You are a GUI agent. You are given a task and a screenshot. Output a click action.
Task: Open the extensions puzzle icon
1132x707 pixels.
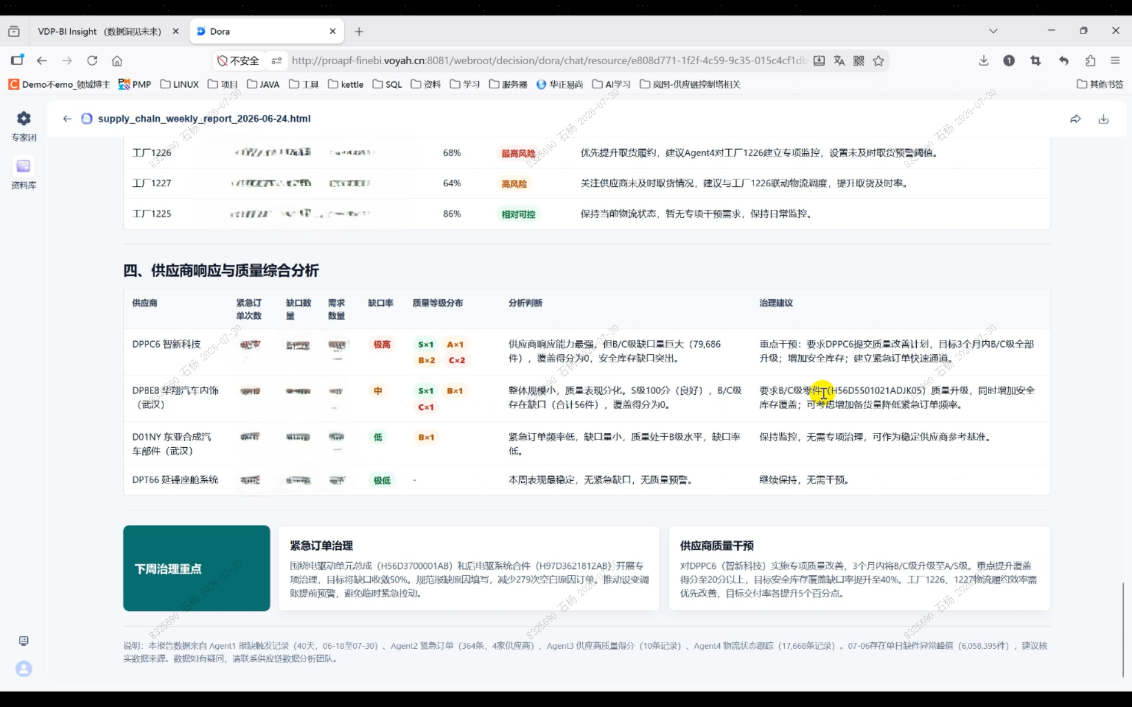pyautogui.click(x=1090, y=61)
